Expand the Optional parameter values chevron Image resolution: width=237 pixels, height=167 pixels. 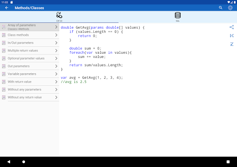(56, 58)
